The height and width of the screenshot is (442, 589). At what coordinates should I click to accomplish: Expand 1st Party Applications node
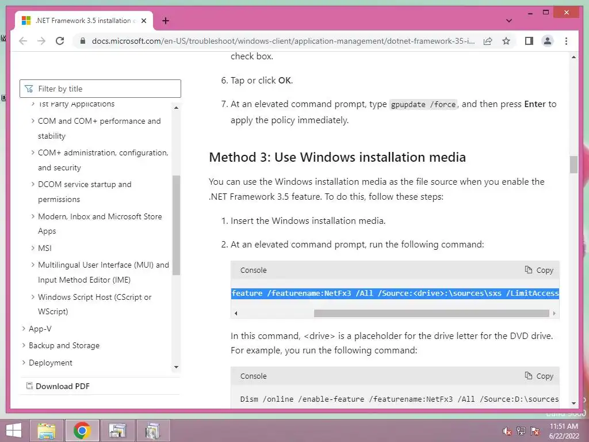33,104
